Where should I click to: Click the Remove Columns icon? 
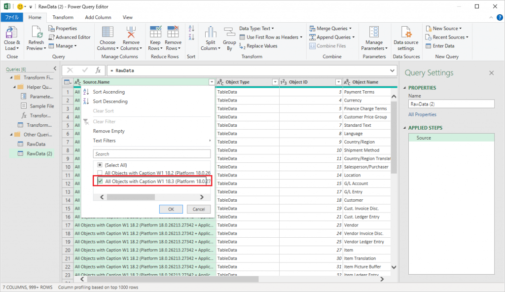coord(131,32)
